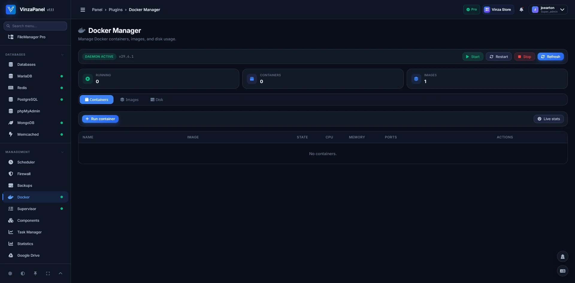Click the NAME column header
Viewport: 575px width, 283px height.
[88, 137]
